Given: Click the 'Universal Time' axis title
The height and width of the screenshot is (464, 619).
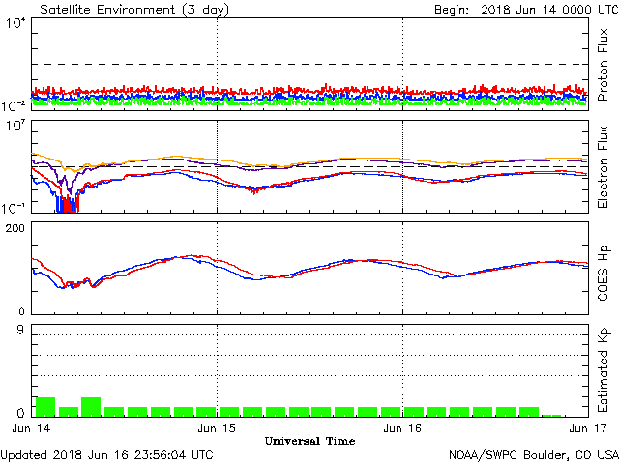Looking at the screenshot, I should tap(309, 441).
